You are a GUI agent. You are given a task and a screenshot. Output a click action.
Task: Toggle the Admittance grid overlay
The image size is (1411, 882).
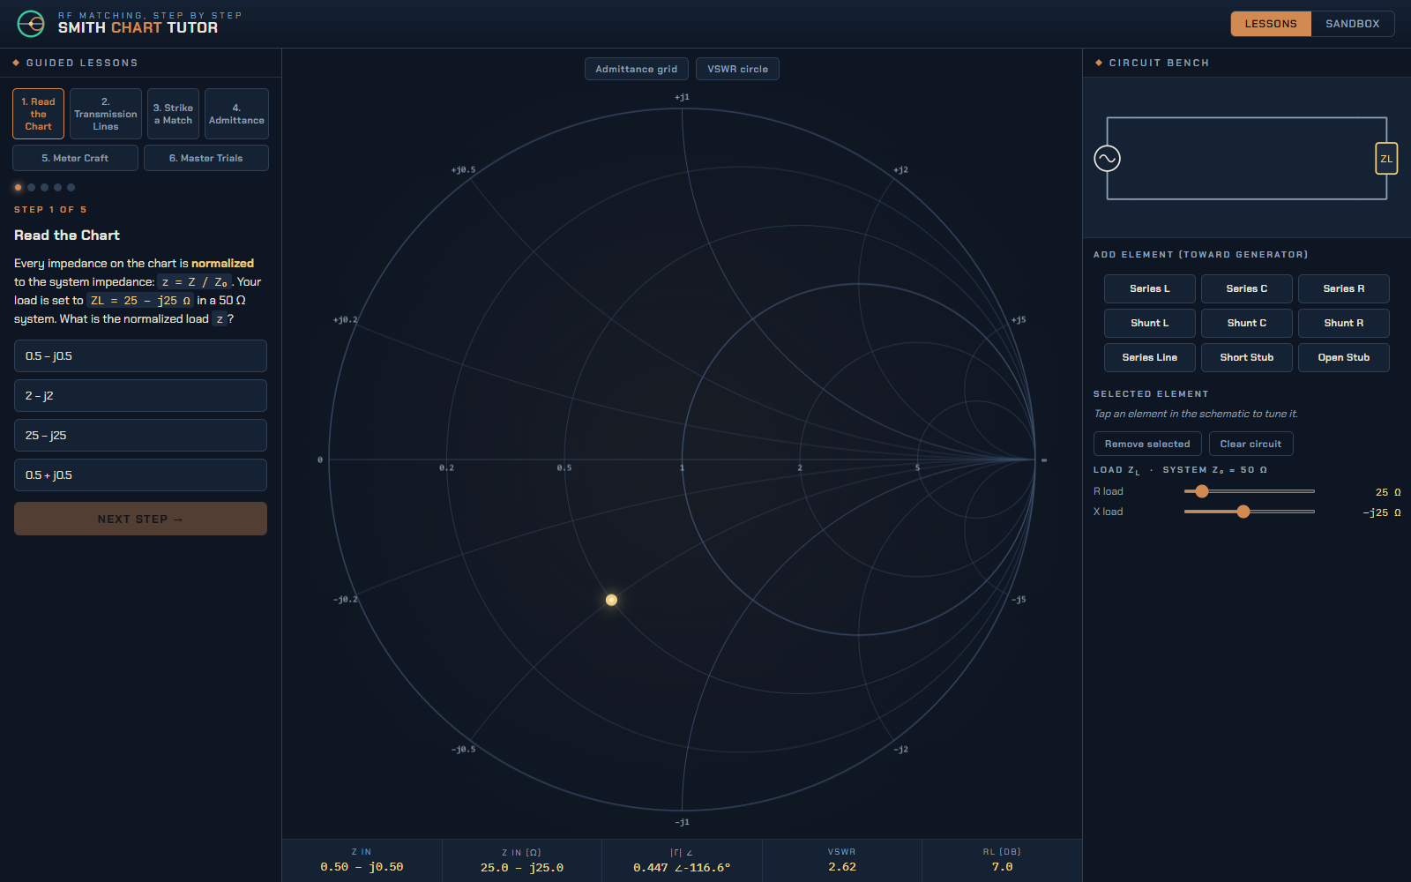tap(637, 69)
